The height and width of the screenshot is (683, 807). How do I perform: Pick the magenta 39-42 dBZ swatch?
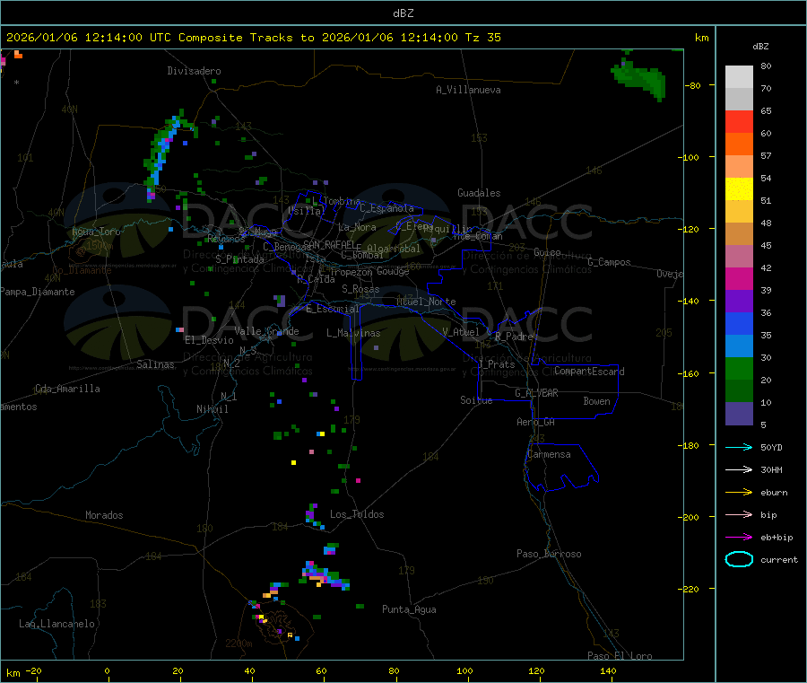pos(739,278)
